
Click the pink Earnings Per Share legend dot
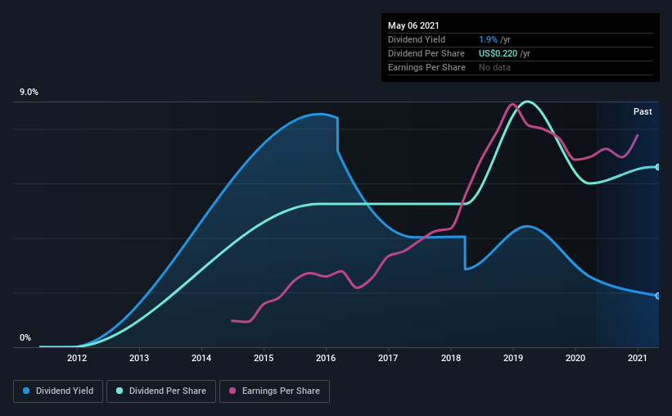pyautogui.click(x=232, y=391)
